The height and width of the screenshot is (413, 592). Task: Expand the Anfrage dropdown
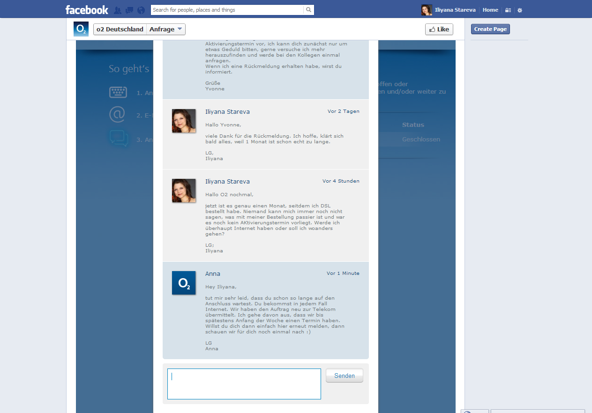point(166,29)
